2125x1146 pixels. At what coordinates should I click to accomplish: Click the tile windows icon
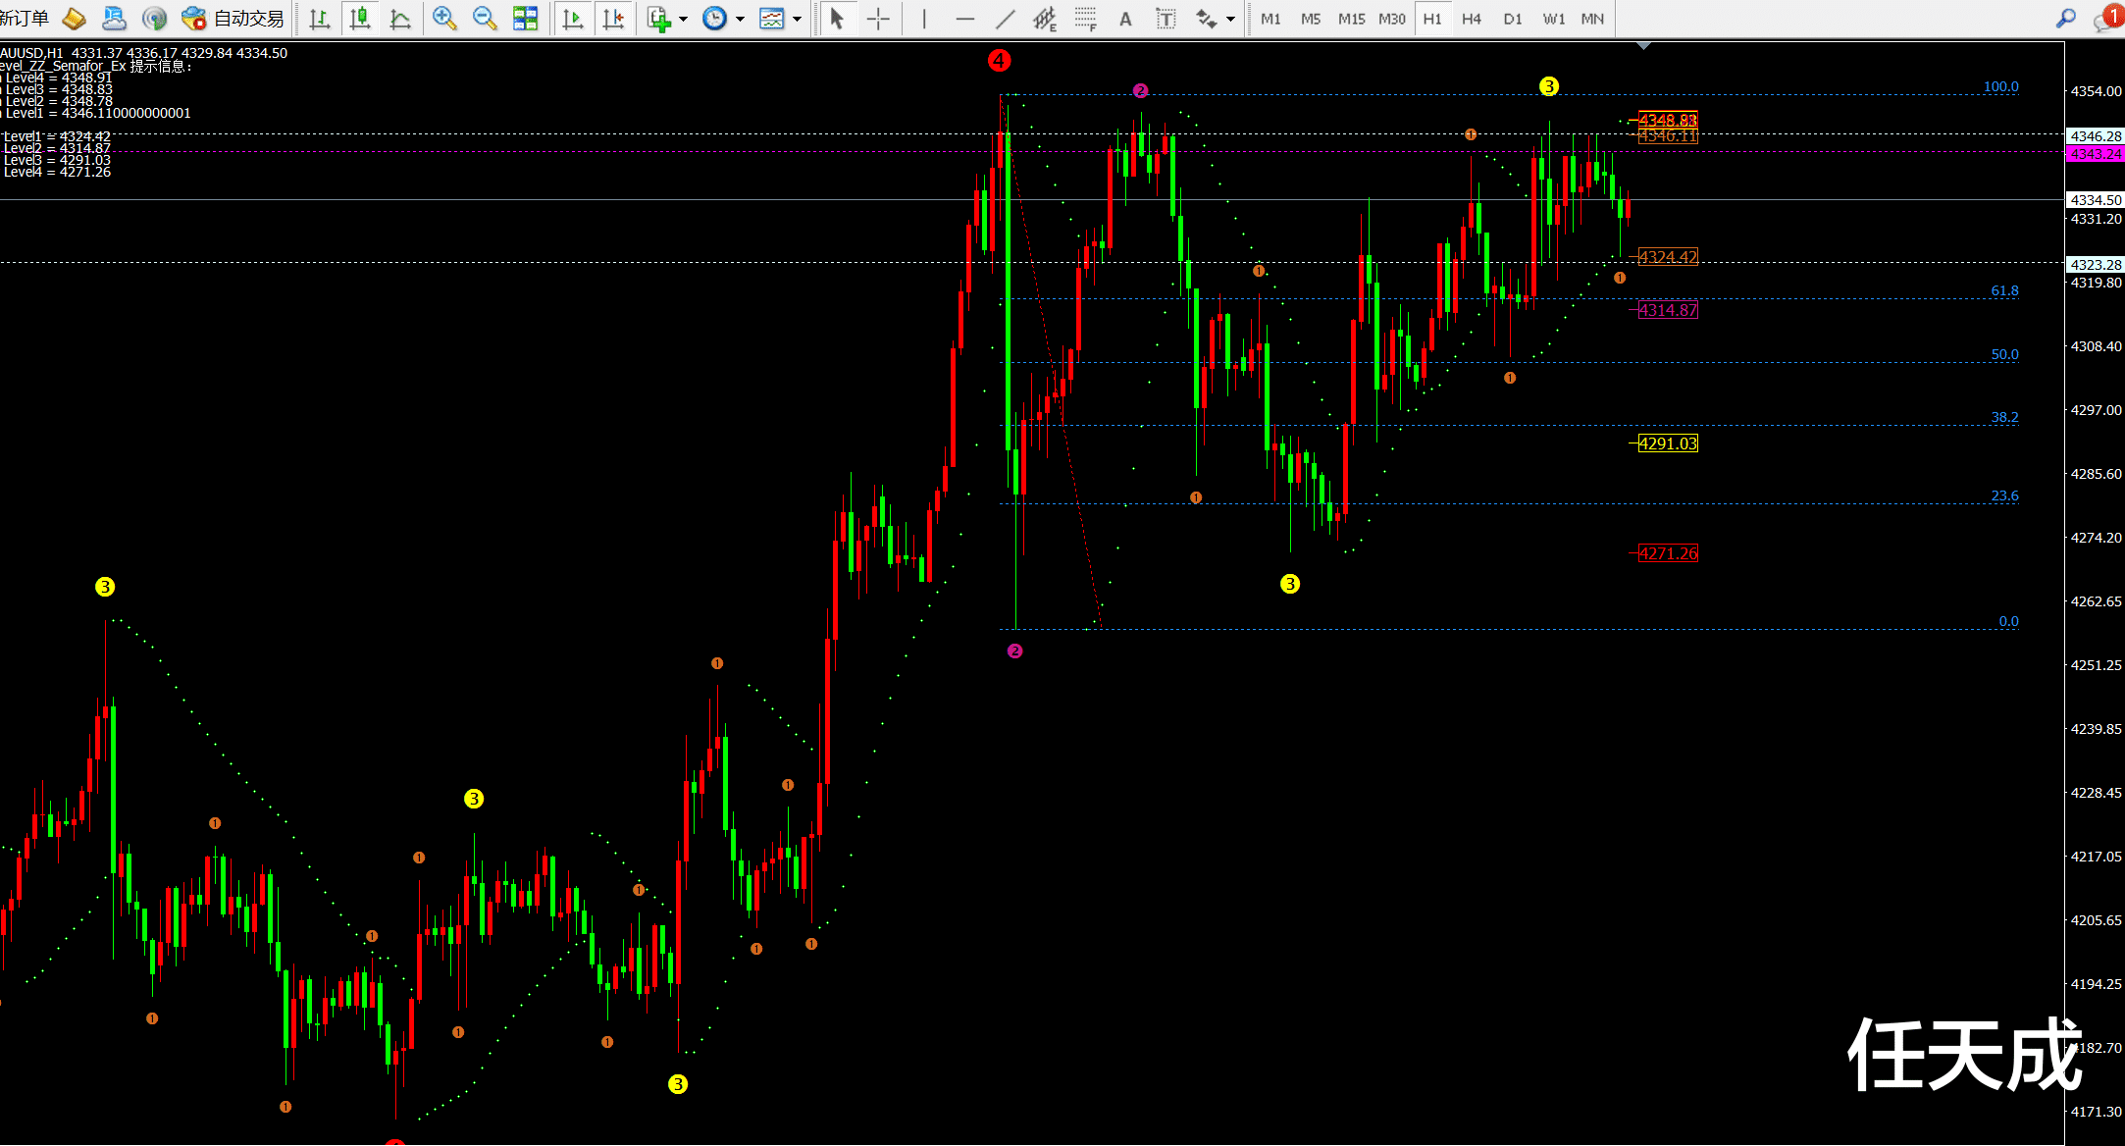[x=526, y=19]
